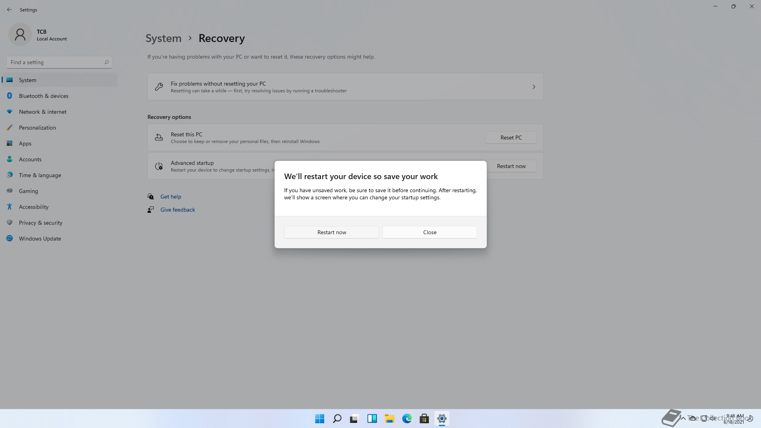The image size is (761, 428).
Task: Open the Give feedback link
Action: tap(177, 210)
